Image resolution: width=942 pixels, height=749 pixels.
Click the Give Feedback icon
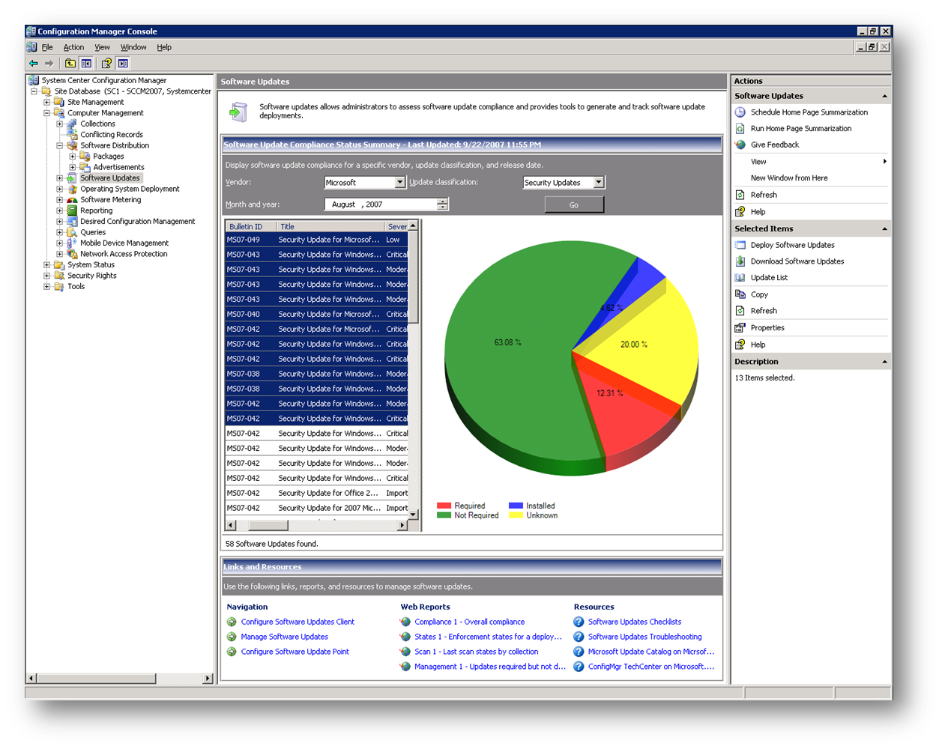tap(740, 145)
